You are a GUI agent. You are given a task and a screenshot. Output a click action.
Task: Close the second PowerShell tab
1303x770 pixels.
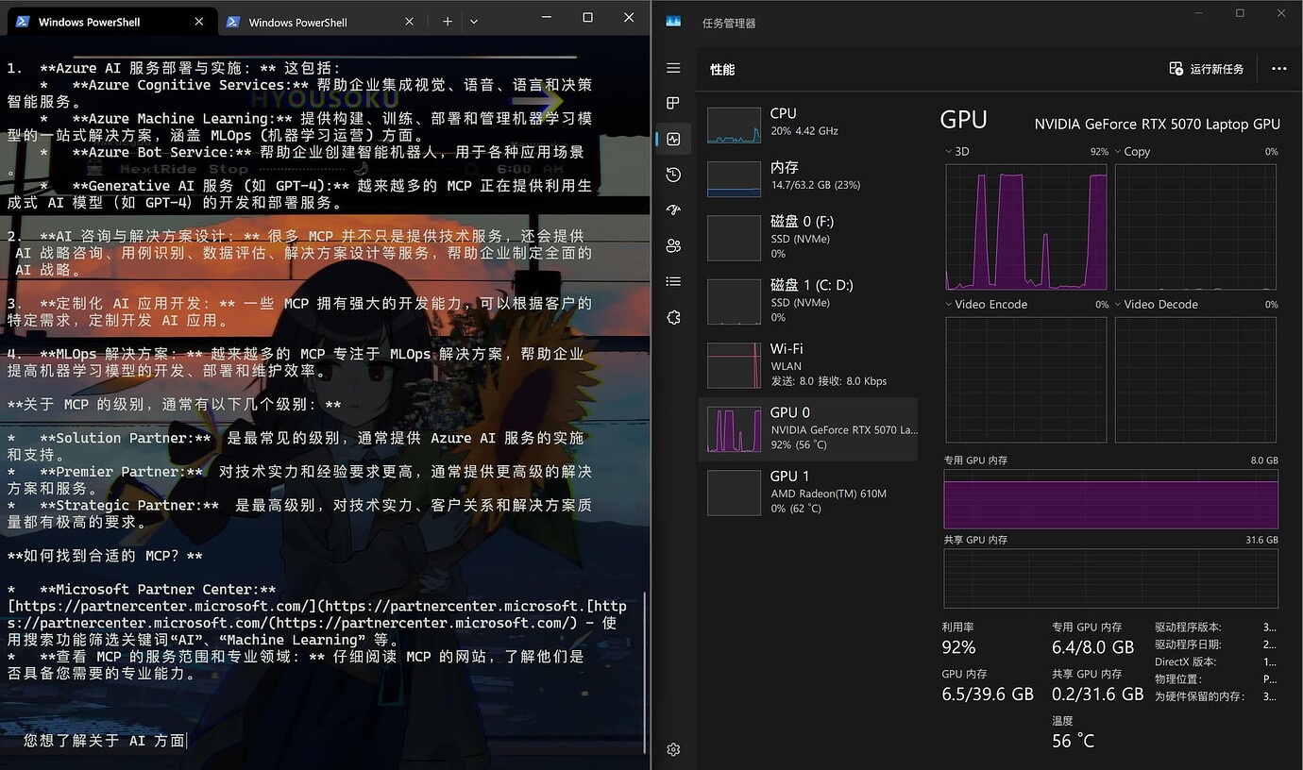point(409,22)
